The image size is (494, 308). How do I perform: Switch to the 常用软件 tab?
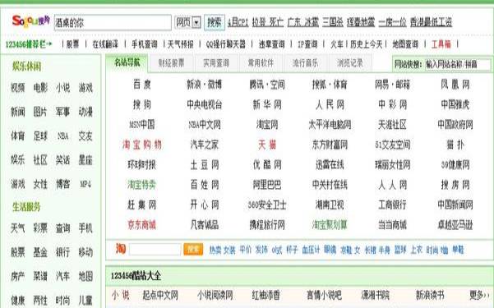pos(261,63)
